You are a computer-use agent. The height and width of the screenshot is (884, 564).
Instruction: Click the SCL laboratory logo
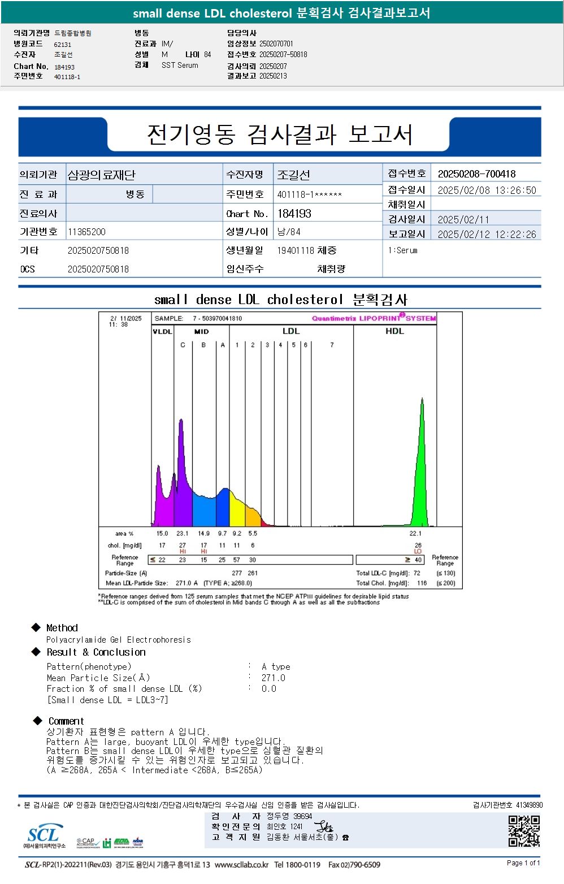coord(44,837)
